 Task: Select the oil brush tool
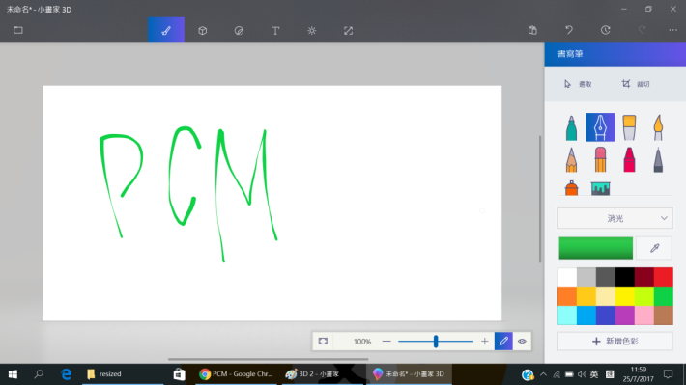tap(629, 127)
